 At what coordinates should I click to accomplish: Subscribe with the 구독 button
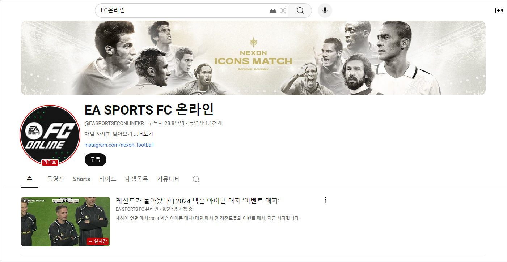[x=96, y=159]
